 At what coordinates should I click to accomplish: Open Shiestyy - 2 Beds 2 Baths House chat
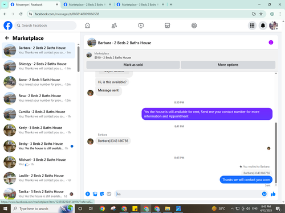click(38, 66)
